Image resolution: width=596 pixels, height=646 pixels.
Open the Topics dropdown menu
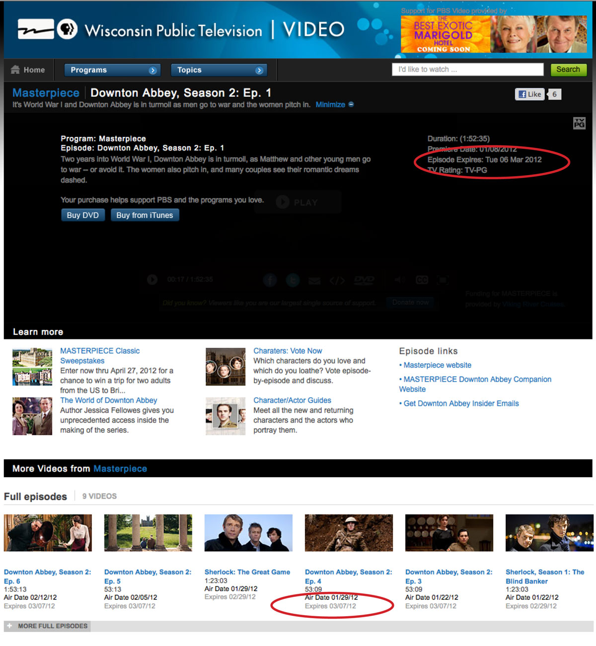pos(219,70)
